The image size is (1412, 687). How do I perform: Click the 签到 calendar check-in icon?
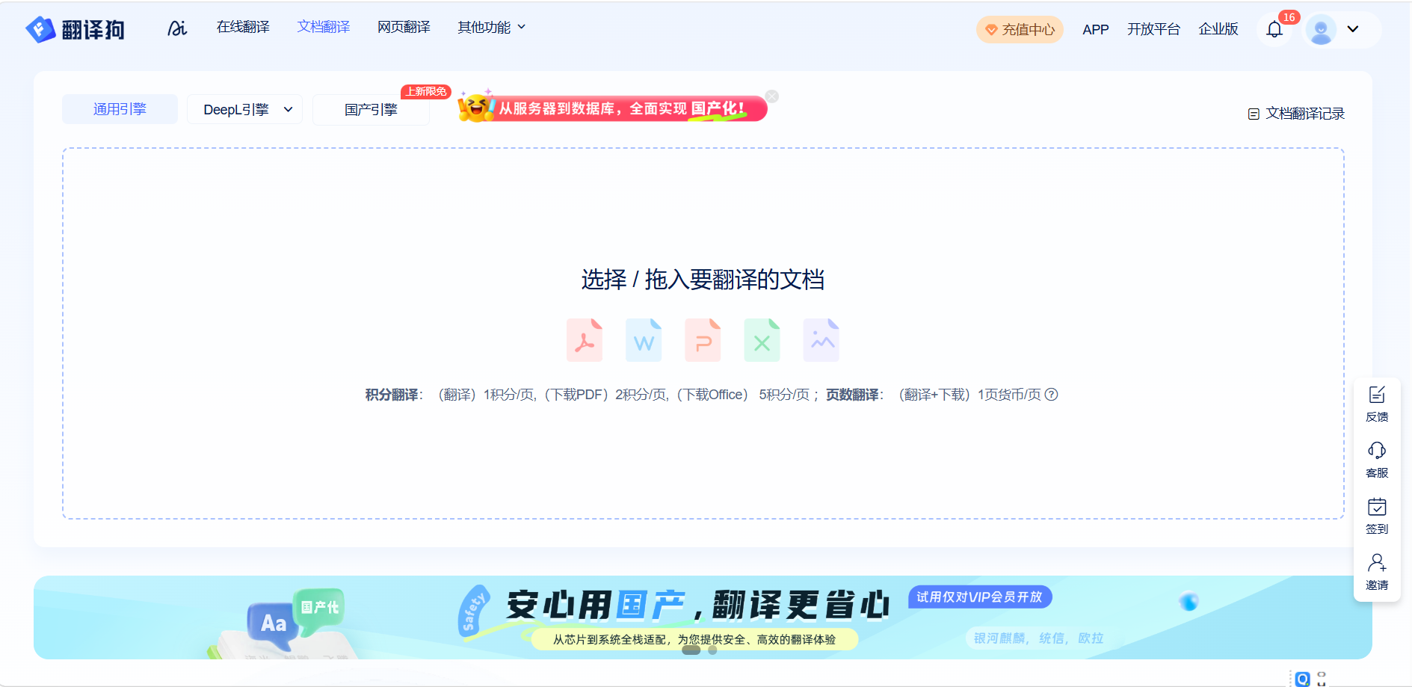[x=1376, y=516]
